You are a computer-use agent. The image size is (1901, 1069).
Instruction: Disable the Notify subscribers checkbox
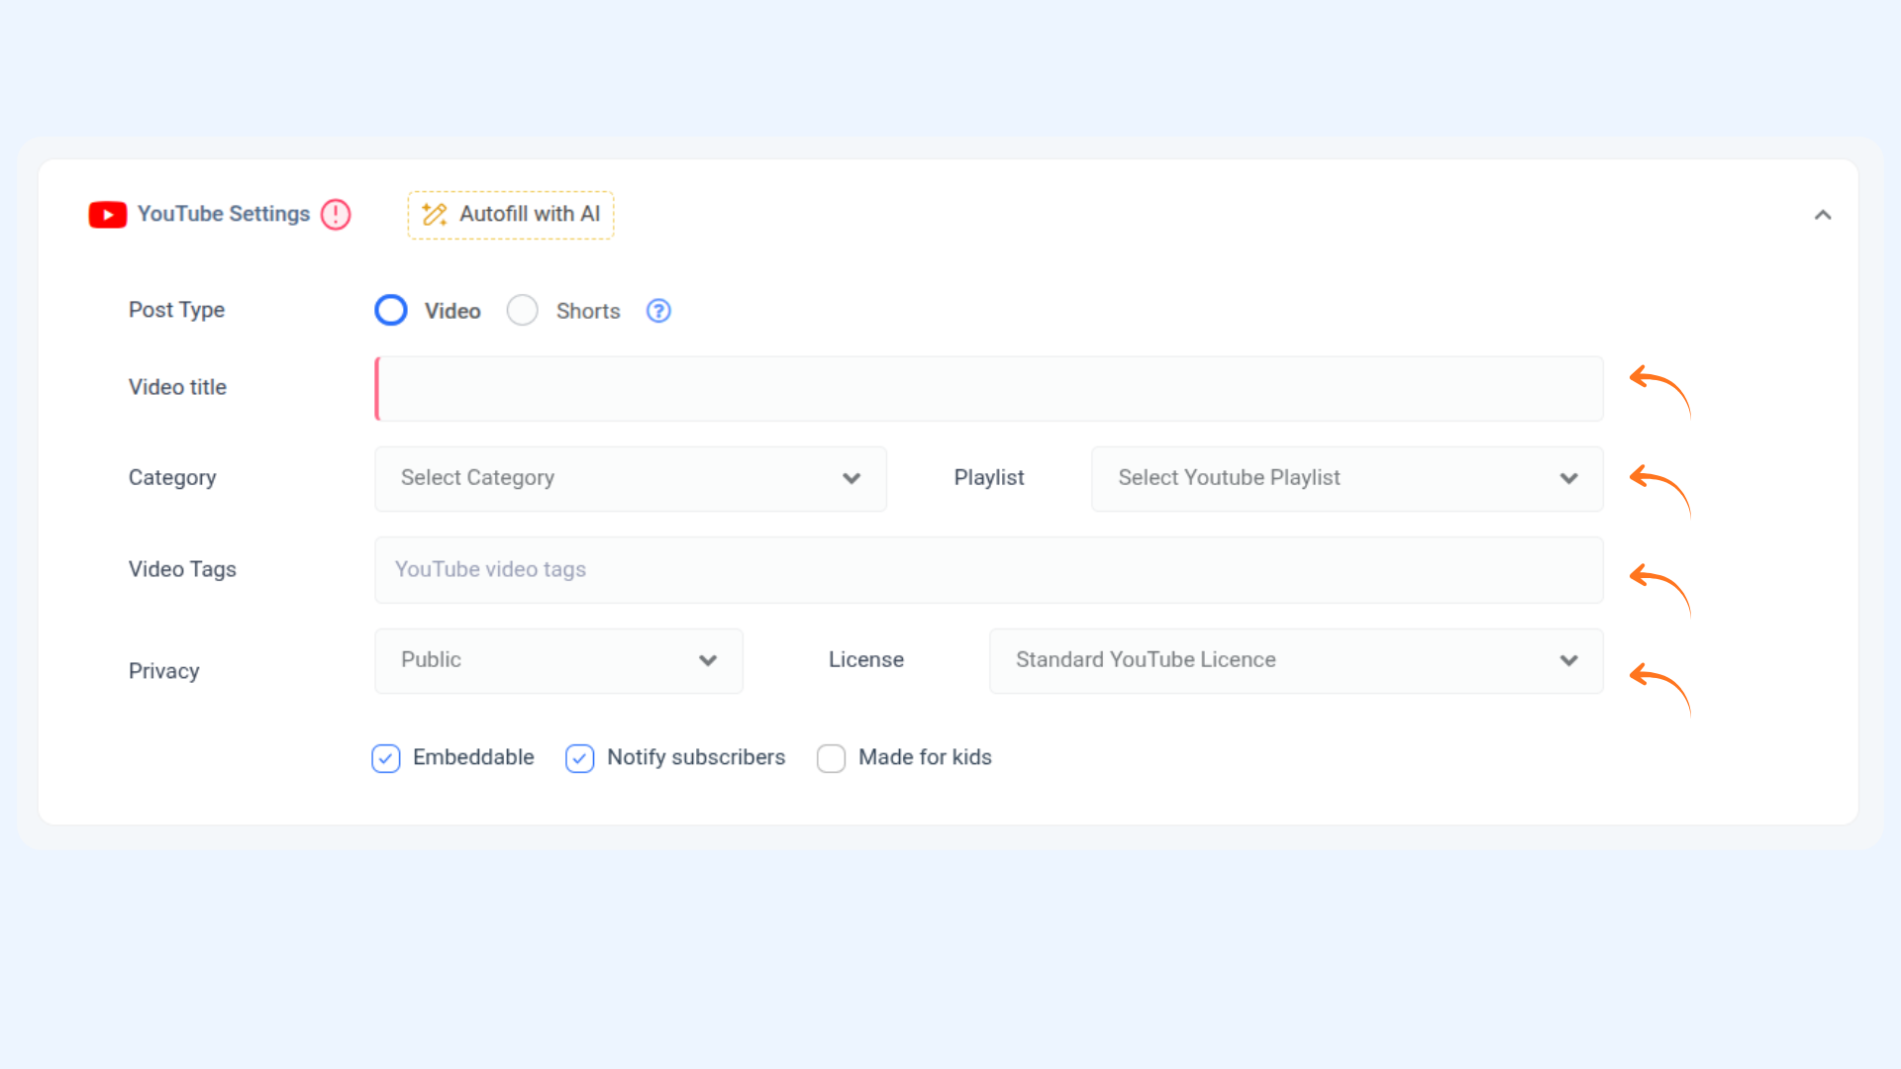tap(579, 758)
